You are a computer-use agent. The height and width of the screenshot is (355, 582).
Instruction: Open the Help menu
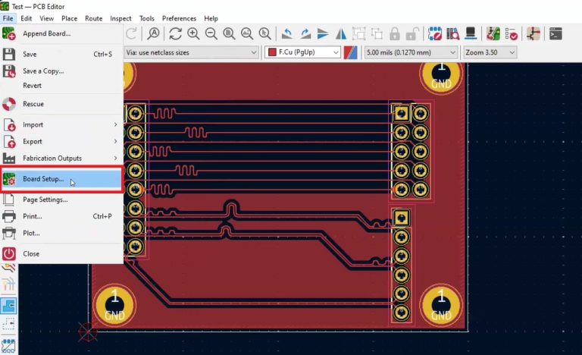click(211, 18)
